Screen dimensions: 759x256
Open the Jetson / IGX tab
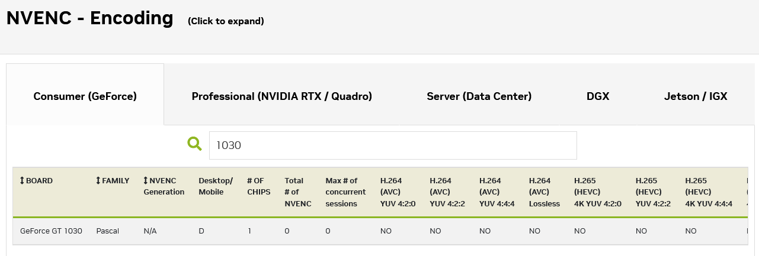point(696,96)
